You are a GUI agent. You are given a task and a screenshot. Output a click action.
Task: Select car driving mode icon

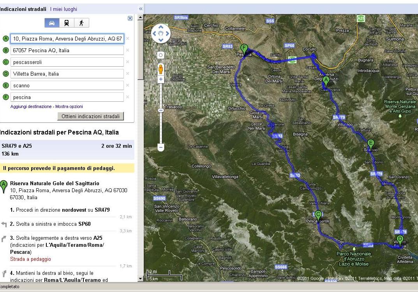click(x=52, y=23)
